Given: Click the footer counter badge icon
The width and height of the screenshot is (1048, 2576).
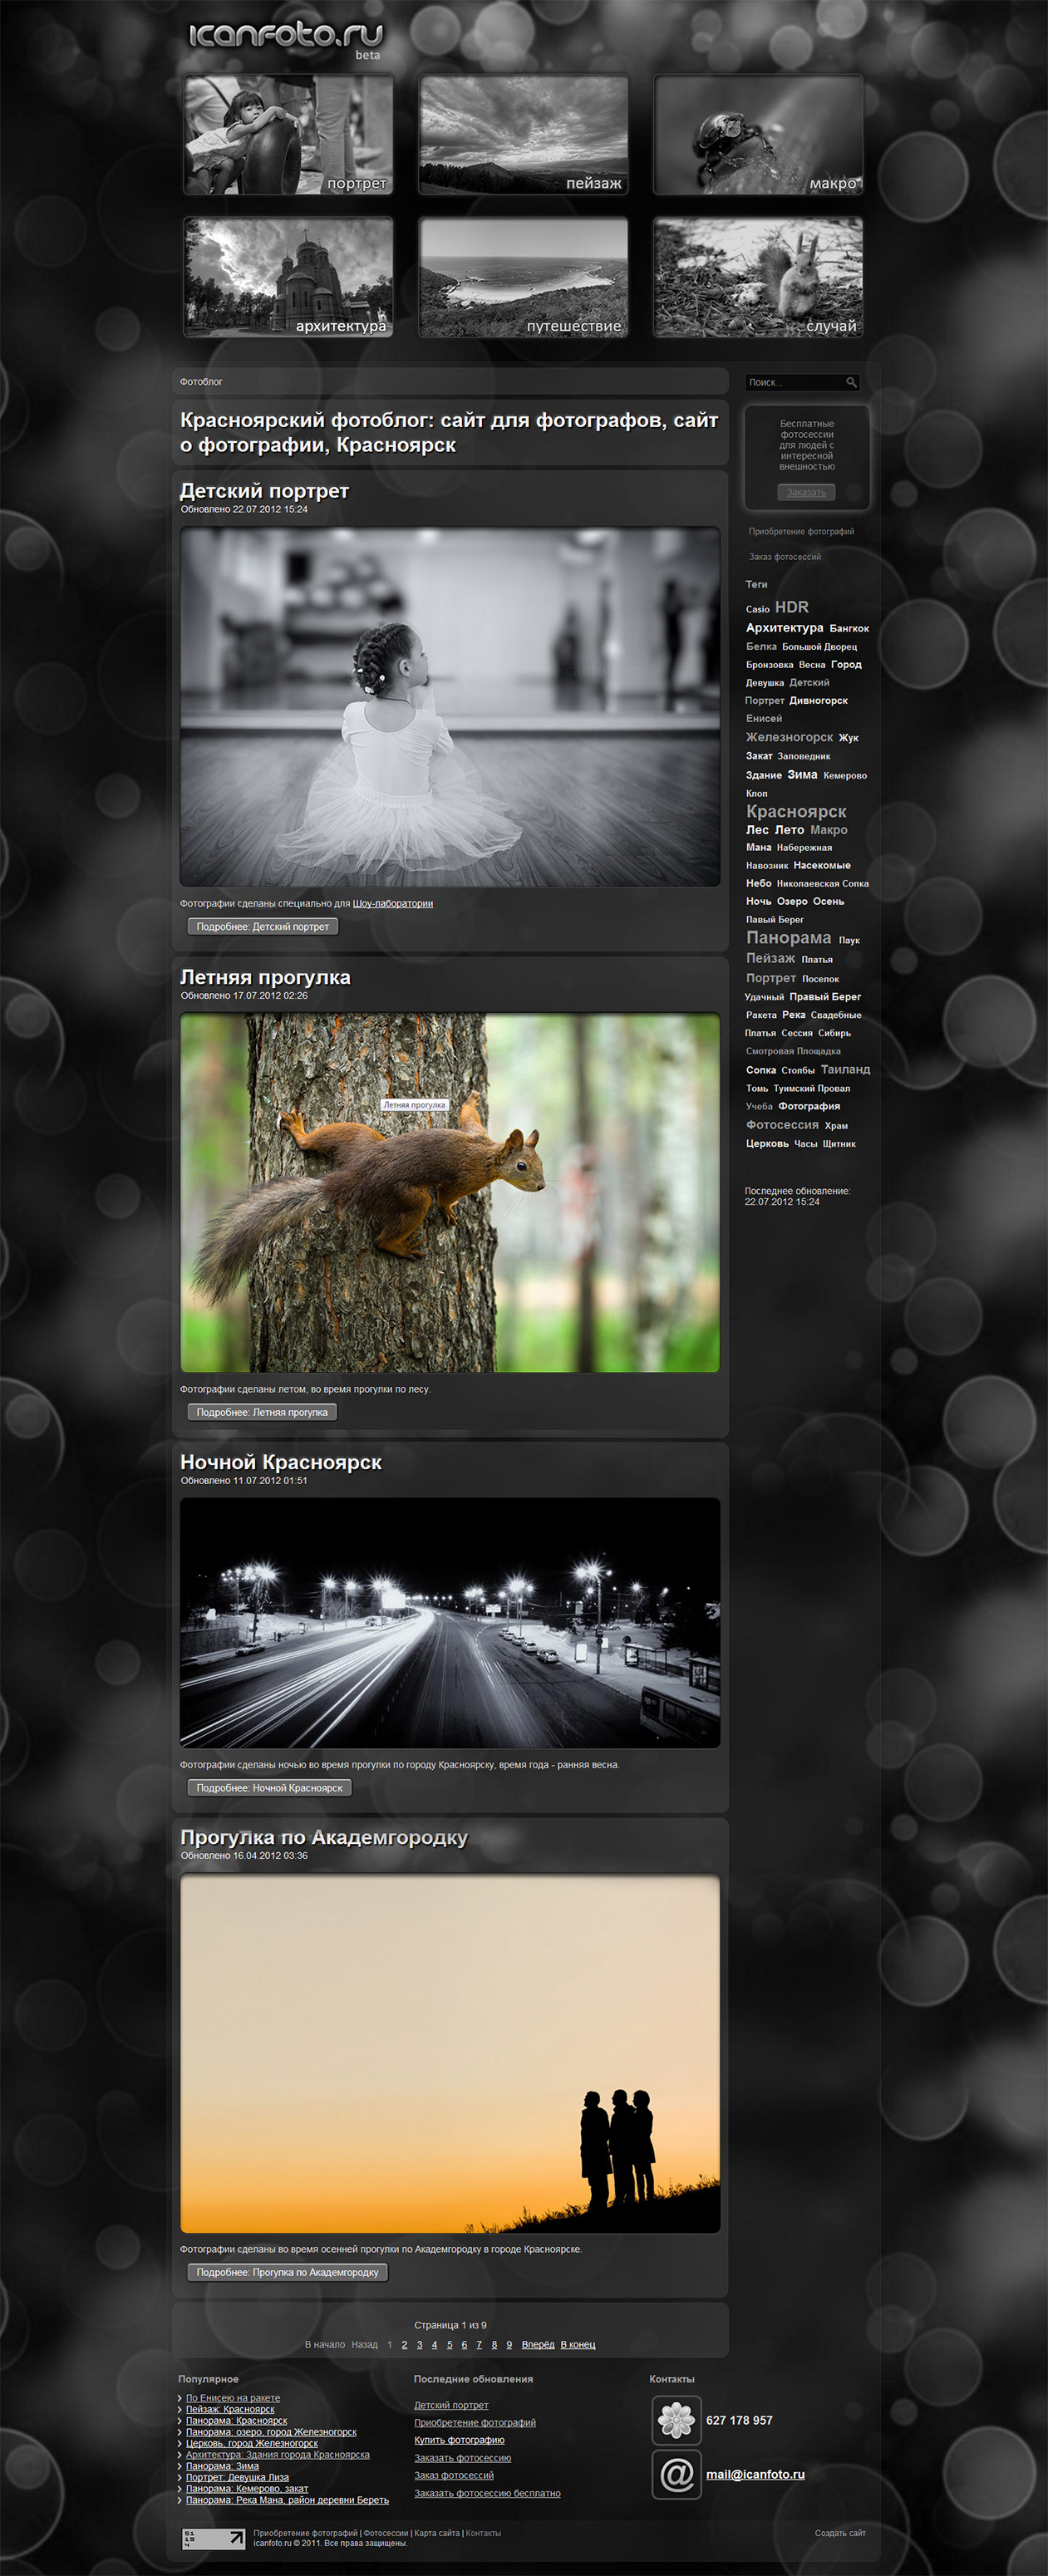Looking at the screenshot, I should (x=213, y=2538).
